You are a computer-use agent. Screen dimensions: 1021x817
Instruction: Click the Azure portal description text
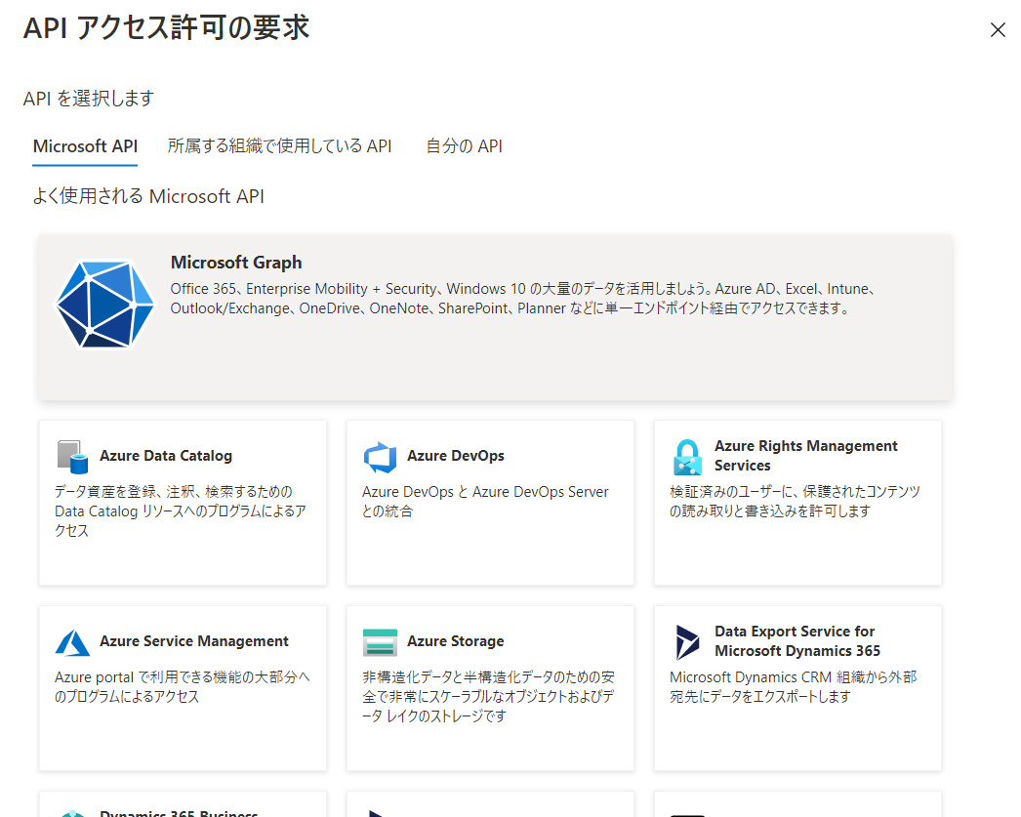point(183,687)
